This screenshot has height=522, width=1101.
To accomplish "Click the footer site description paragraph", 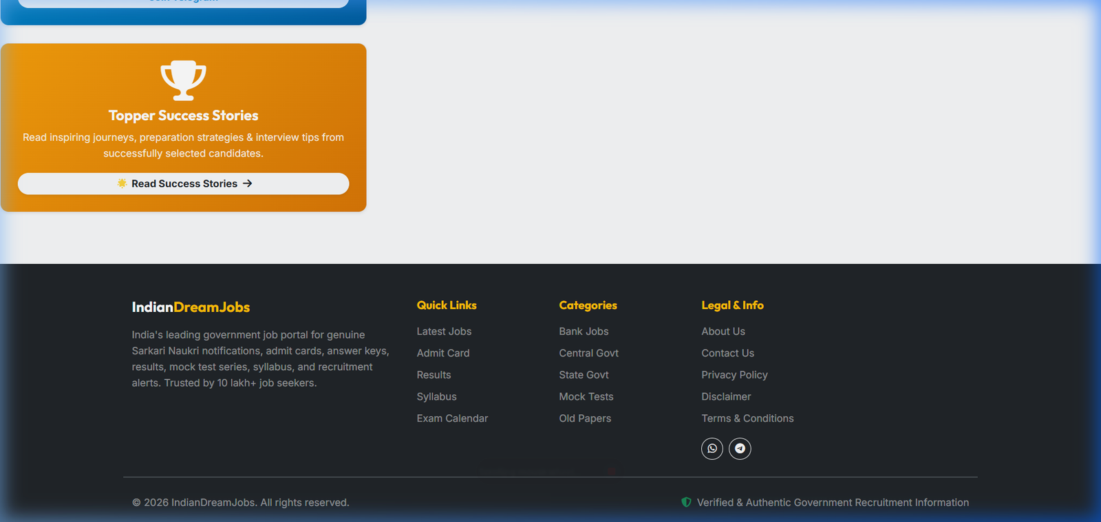I will point(261,359).
